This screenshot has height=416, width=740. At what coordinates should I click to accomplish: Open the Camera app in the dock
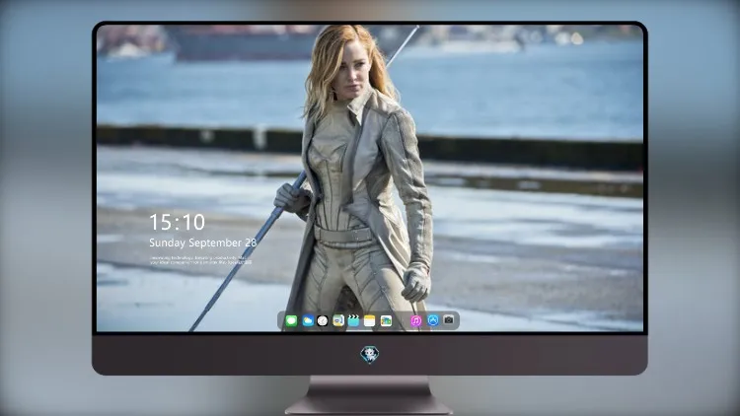tap(449, 320)
